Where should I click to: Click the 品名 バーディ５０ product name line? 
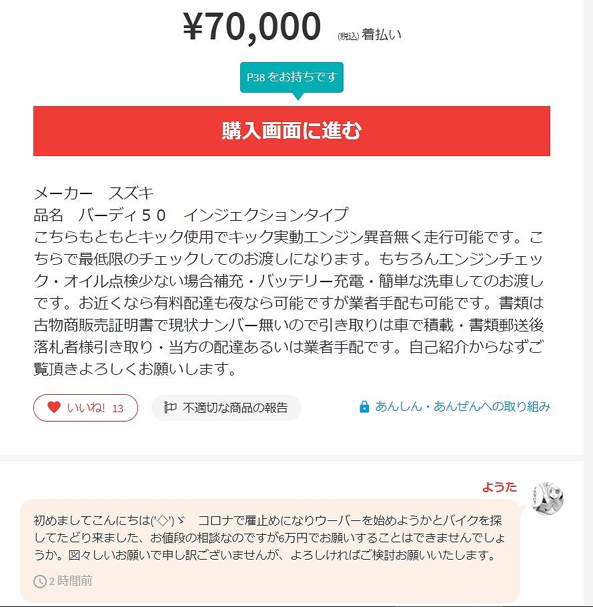[191, 215]
